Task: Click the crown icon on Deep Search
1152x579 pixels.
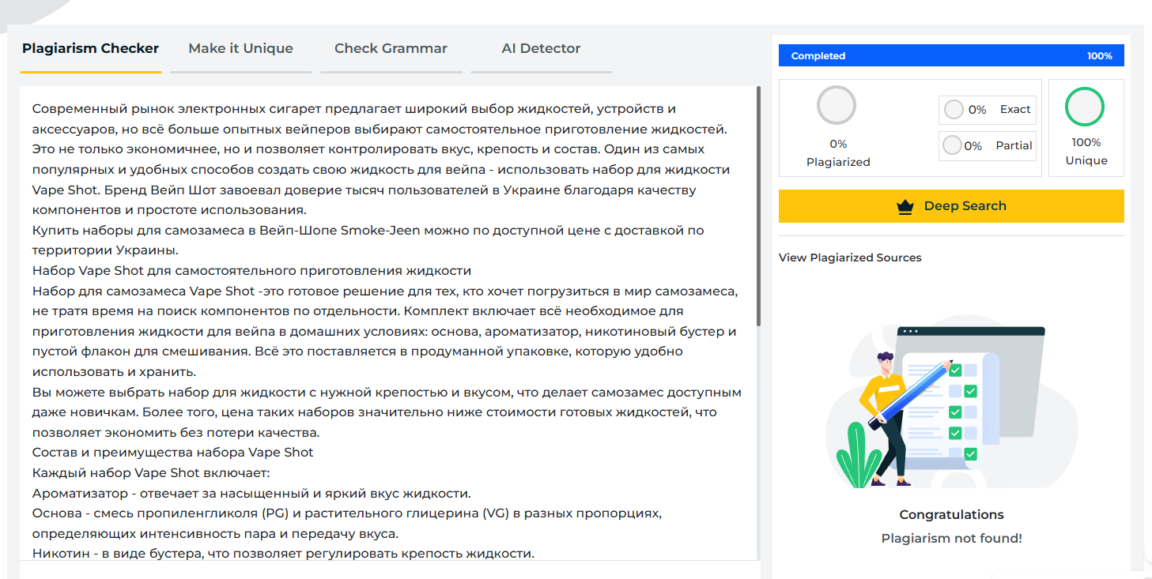Action: pyautogui.click(x=905, y=207)
